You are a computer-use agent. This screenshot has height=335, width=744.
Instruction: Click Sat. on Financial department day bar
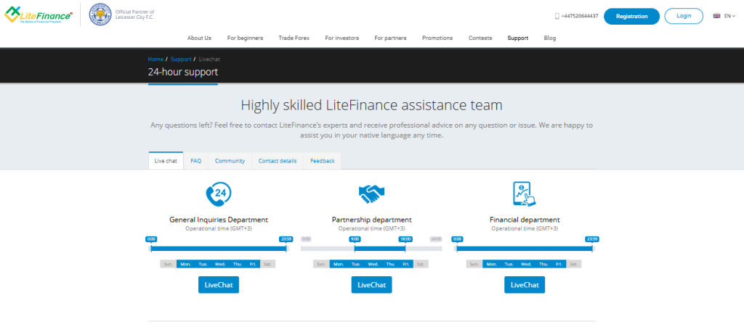[574, 264]
